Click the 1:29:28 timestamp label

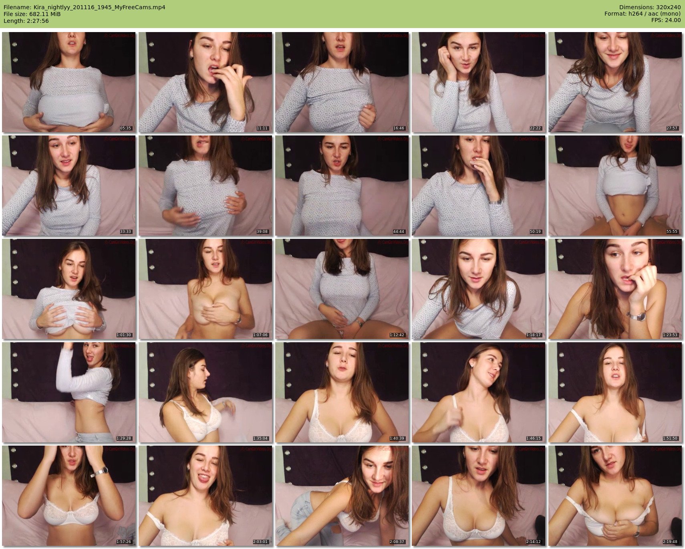tap(124, 438)
